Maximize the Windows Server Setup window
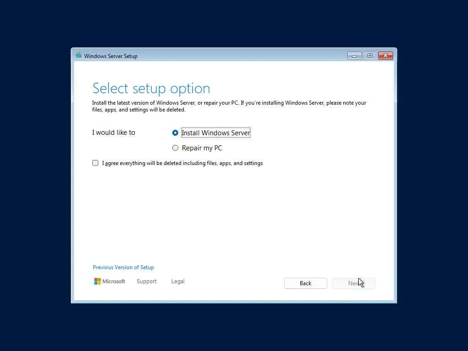468x351 pixels. (x=370, y=56)
